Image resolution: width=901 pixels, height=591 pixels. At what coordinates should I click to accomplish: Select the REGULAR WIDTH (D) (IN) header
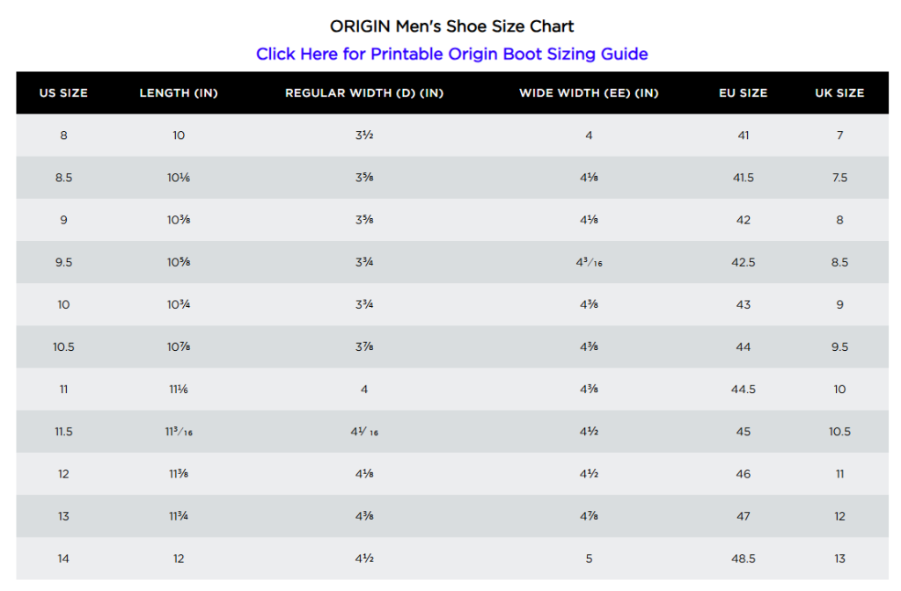click(x=364, y=93)
